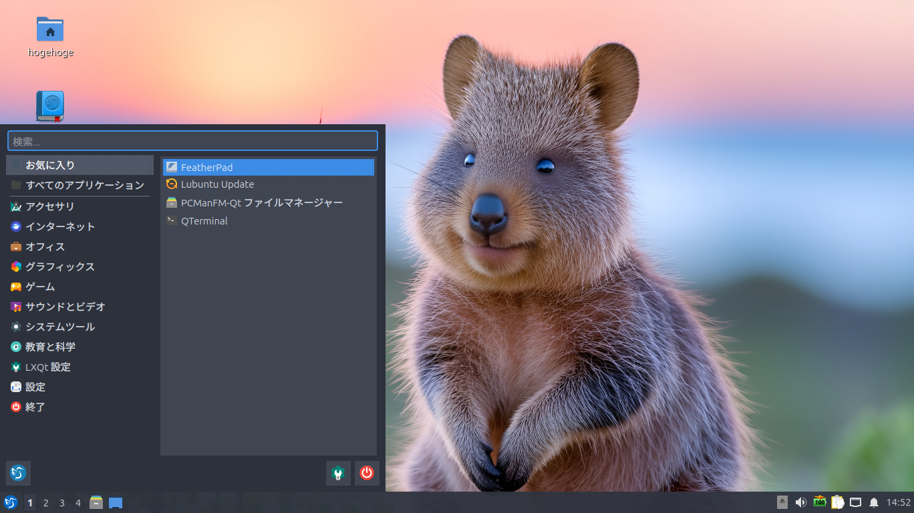Click the battery 100% tray icon
The image size is (914, 513).
[819, 502]
